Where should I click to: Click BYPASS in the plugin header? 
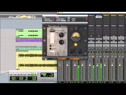tap(73, 19)
